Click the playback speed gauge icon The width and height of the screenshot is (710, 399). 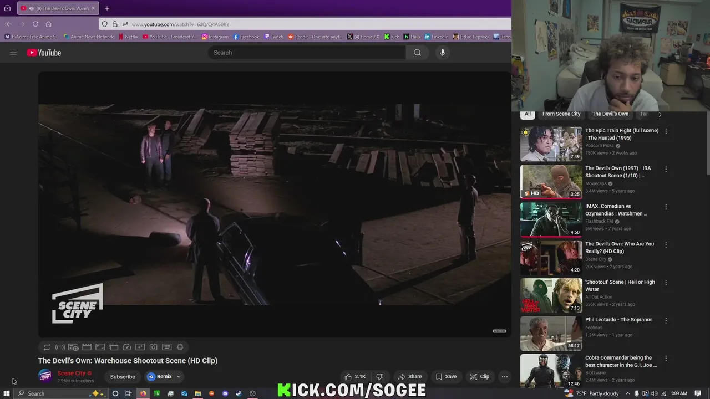pos(126,347)
